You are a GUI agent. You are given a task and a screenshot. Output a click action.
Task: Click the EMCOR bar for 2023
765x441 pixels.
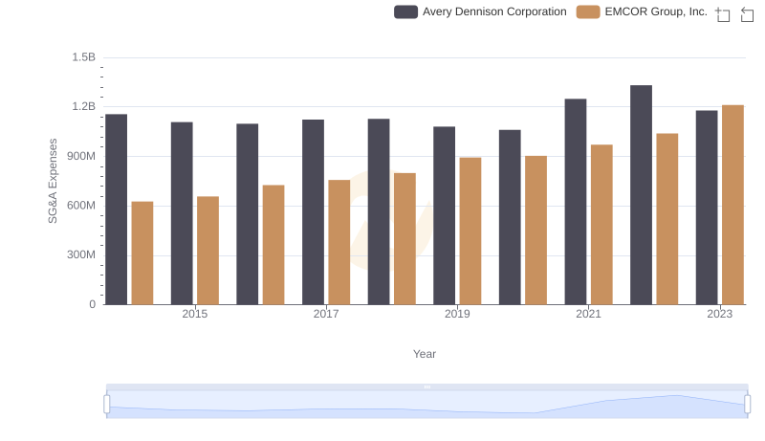click(x=732, y=205)
